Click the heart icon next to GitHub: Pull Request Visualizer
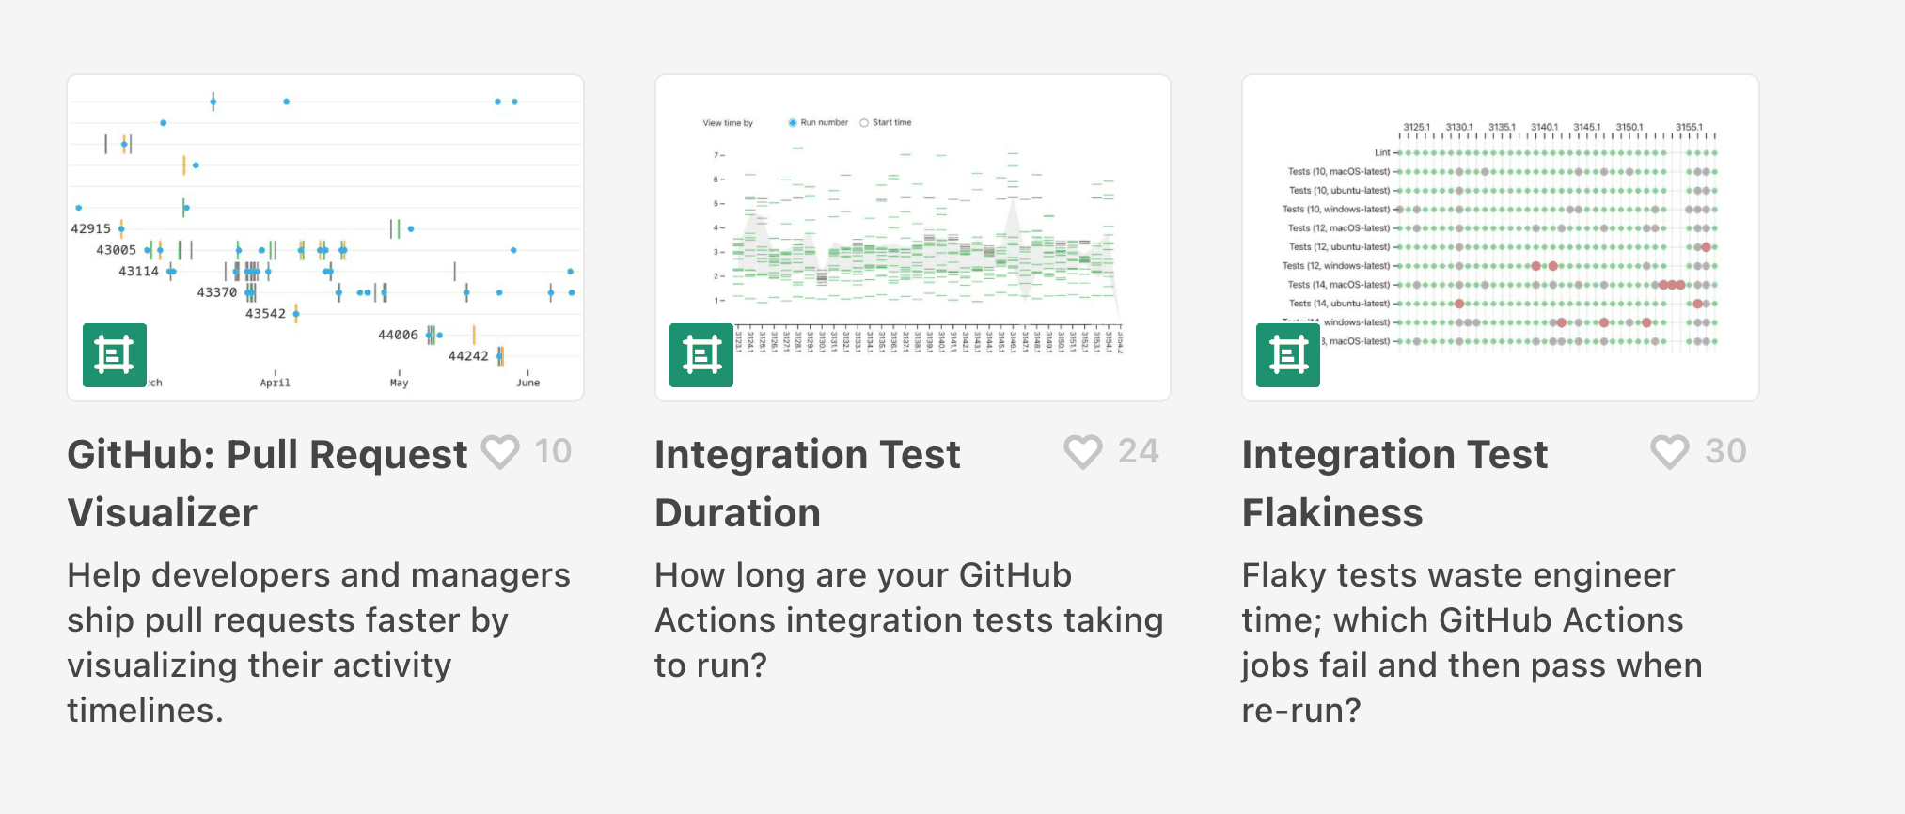Image resolution: width=1905 pixels, height=814 pixels. [501, 452]
